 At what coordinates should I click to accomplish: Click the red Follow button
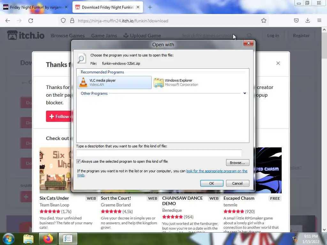[59, 116]
